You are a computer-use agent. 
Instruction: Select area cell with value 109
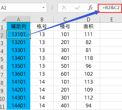pos(89,90)
